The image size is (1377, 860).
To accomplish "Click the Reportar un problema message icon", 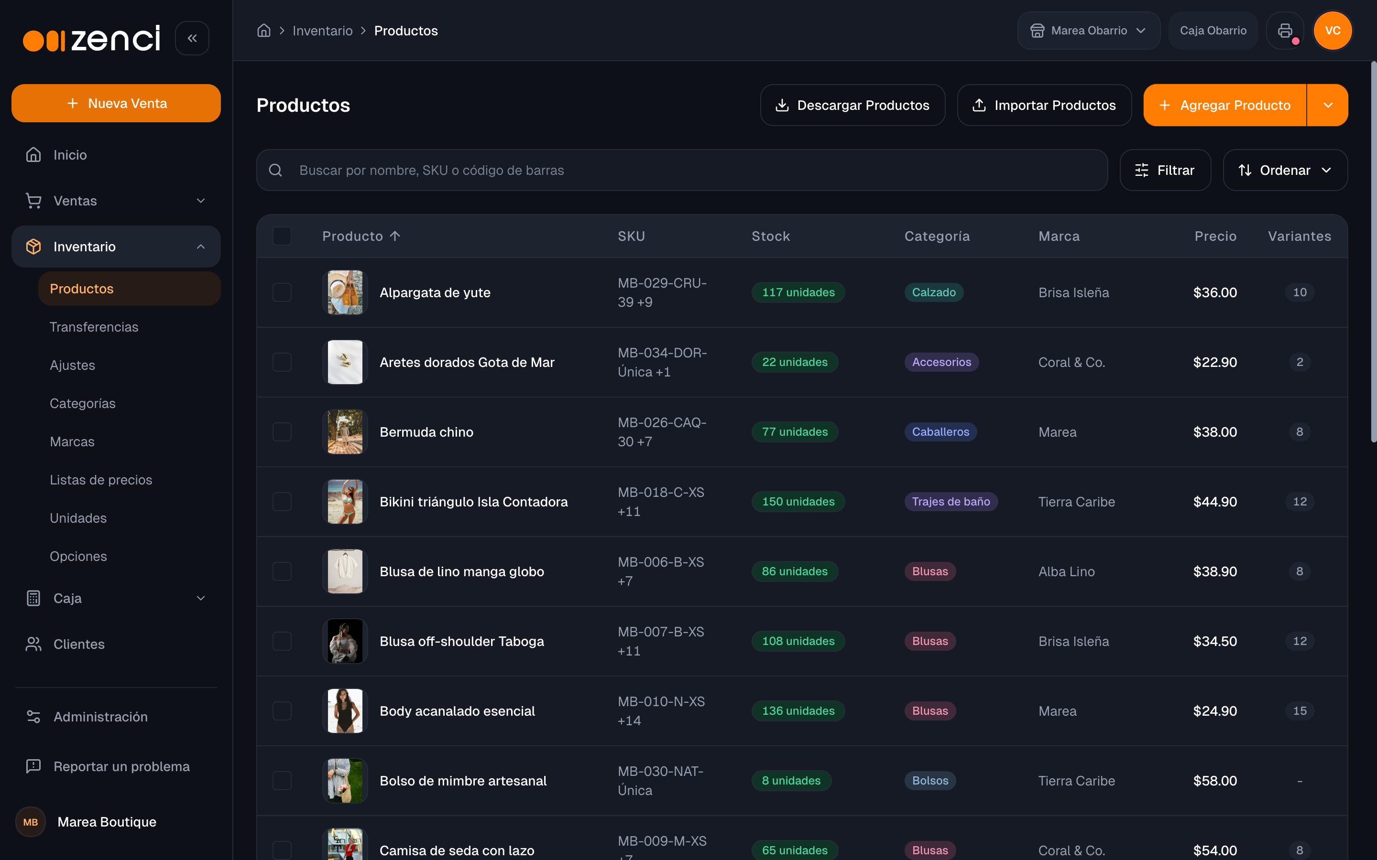I will 33,766.
